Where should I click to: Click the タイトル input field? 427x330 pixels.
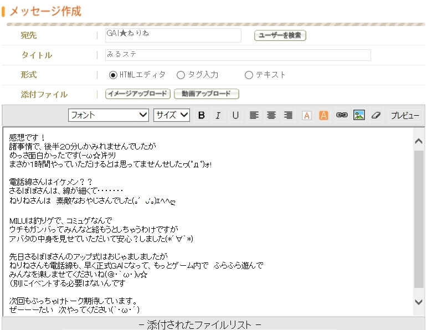[238, 55]
